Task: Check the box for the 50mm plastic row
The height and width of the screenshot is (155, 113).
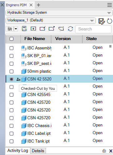Action: (11, 71)
